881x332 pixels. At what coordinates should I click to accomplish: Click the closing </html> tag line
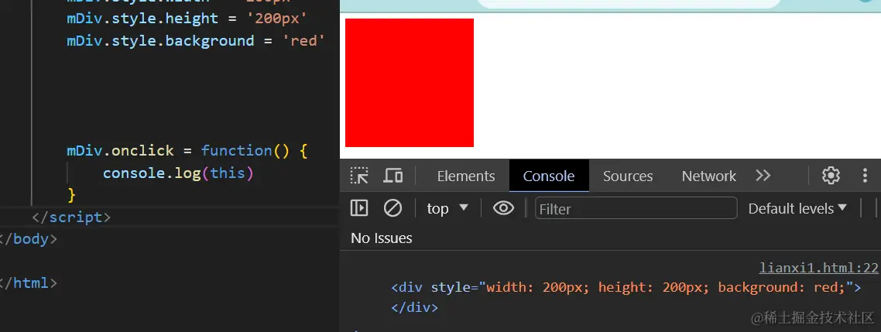[28, 282]
